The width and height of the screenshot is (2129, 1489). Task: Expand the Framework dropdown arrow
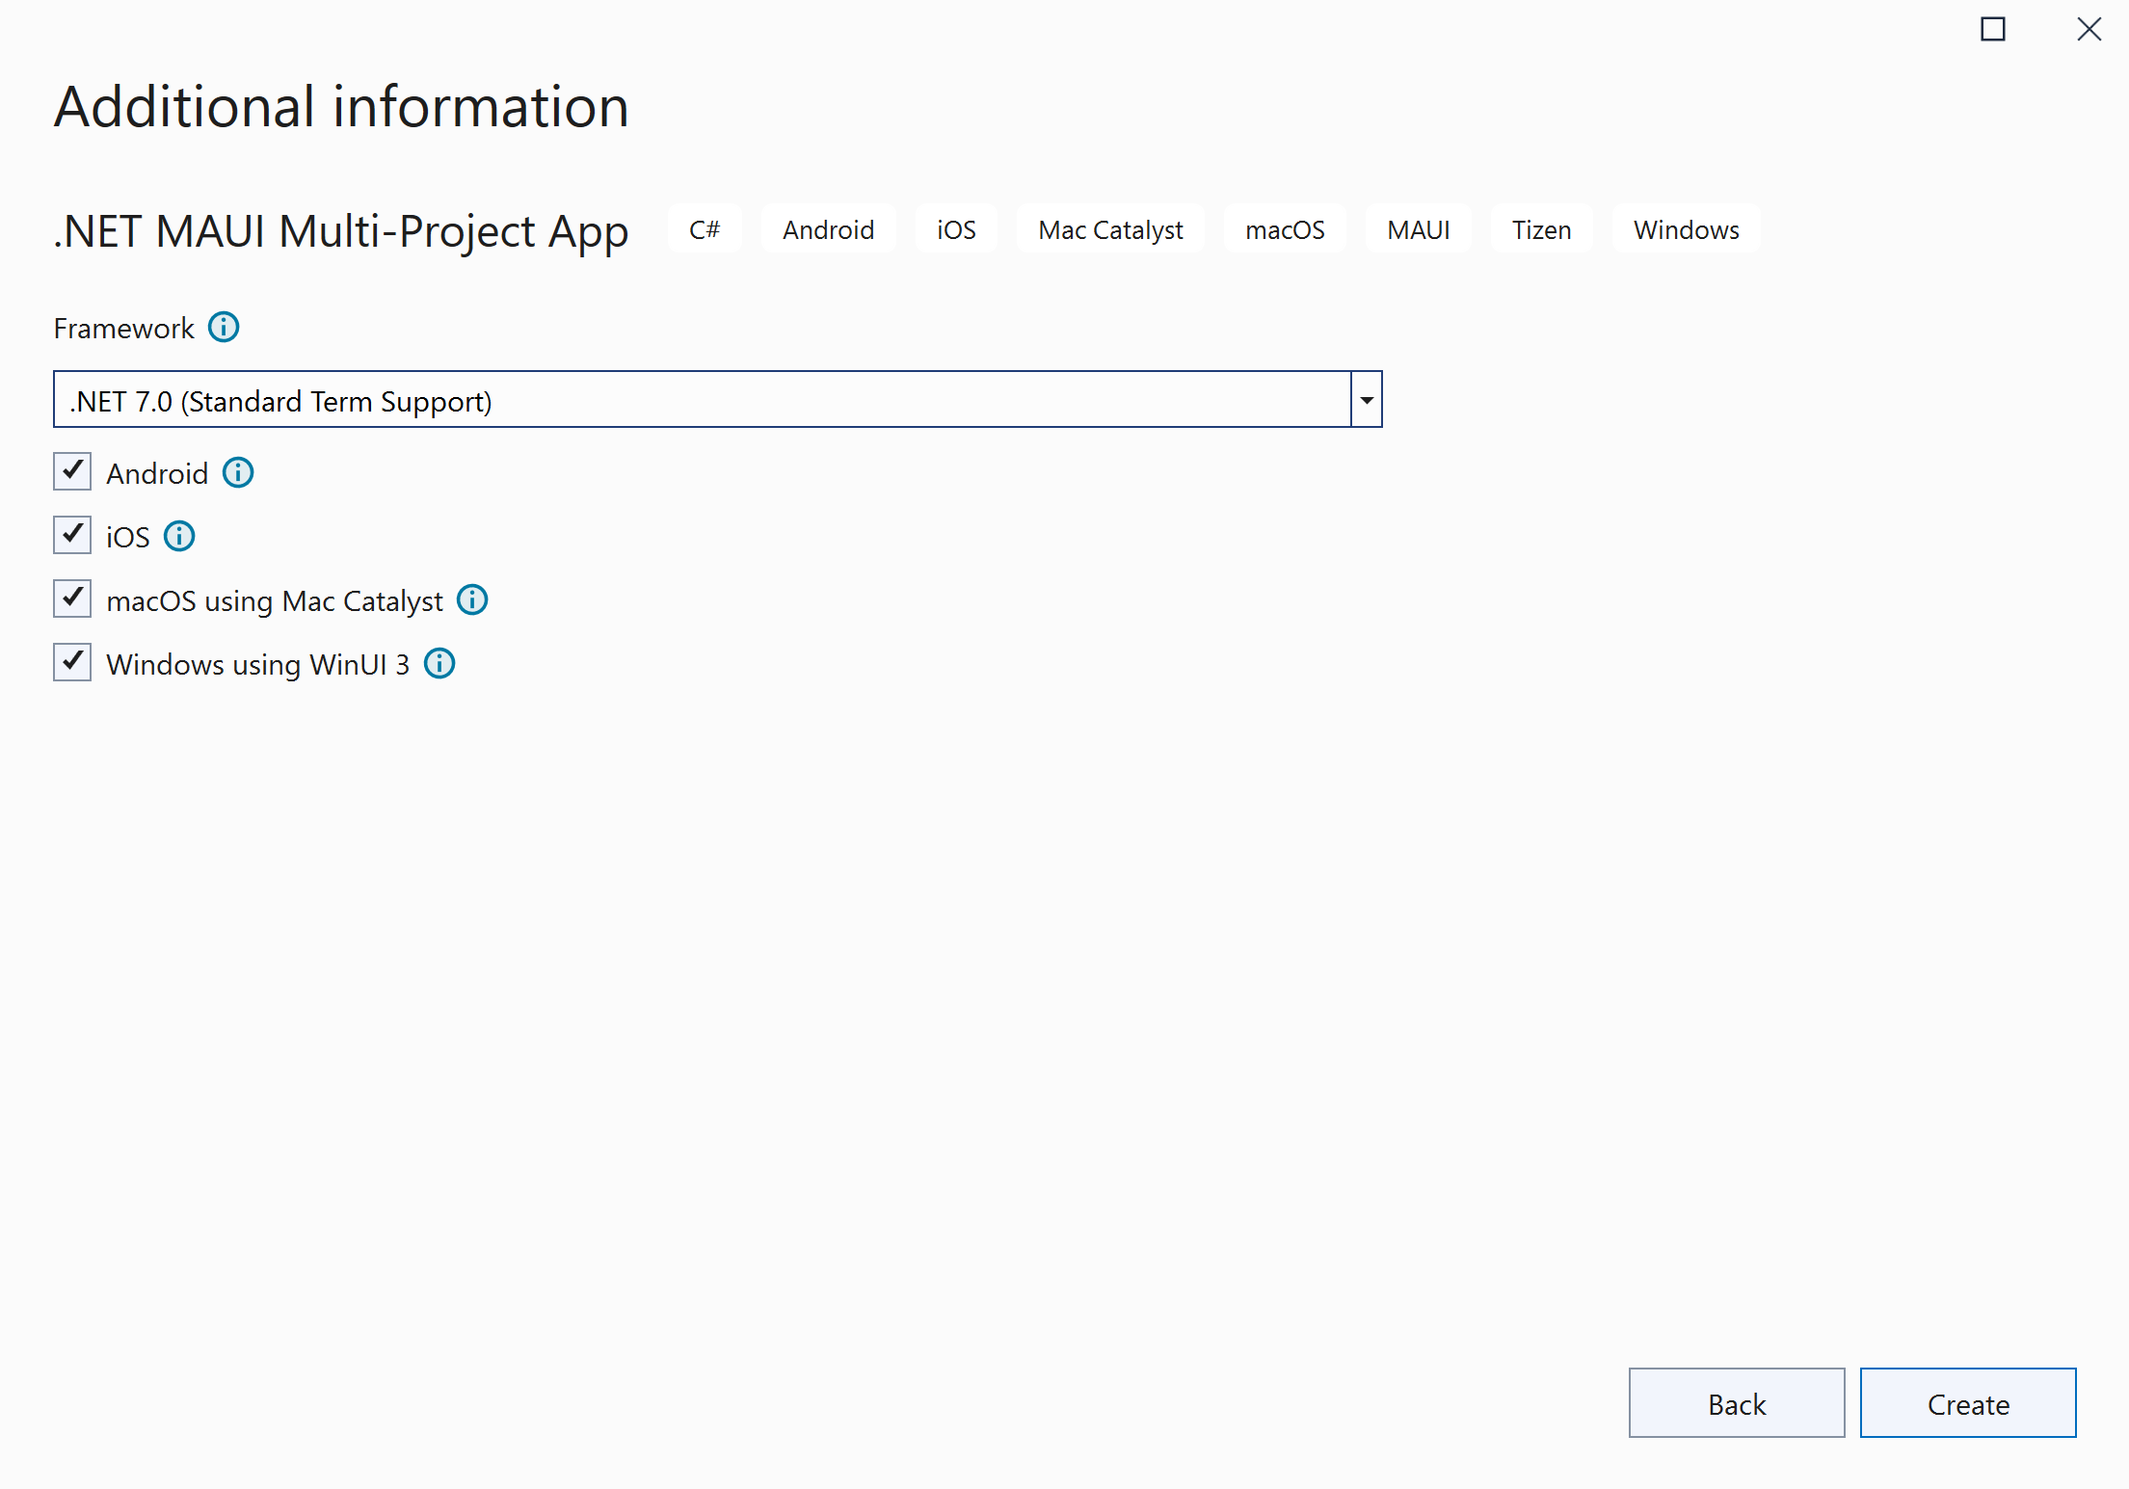coord(1366,400)
